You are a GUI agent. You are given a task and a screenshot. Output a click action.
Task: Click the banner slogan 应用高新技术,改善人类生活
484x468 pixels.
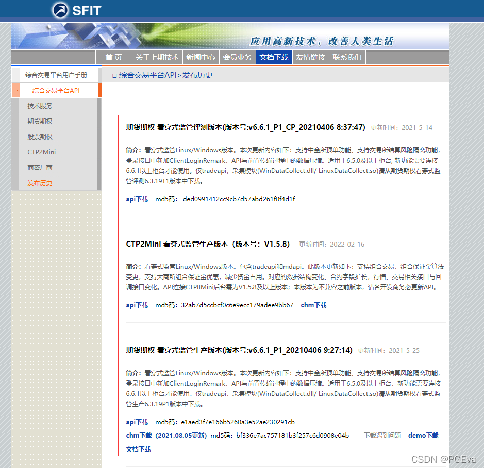point(322,41)
